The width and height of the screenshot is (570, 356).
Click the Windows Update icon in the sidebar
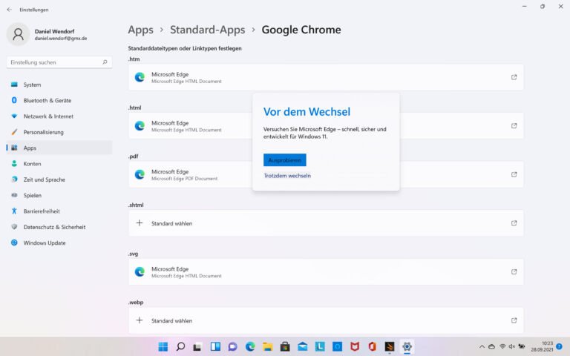14,243
